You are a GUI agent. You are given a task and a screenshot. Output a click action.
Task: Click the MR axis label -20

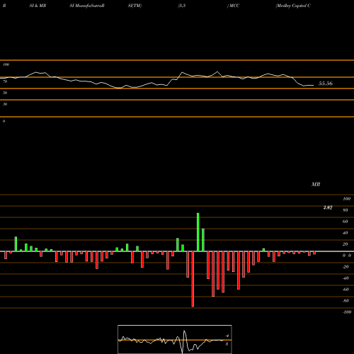coord(346,267)
